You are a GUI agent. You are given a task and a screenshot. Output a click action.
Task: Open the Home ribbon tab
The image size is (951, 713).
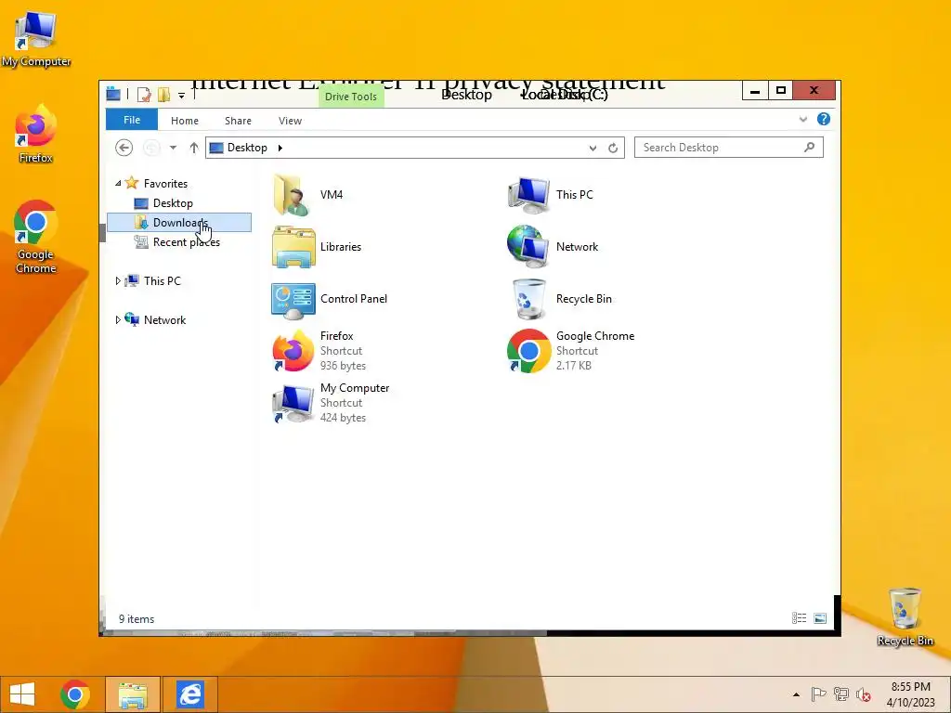[x=185, y=121]
